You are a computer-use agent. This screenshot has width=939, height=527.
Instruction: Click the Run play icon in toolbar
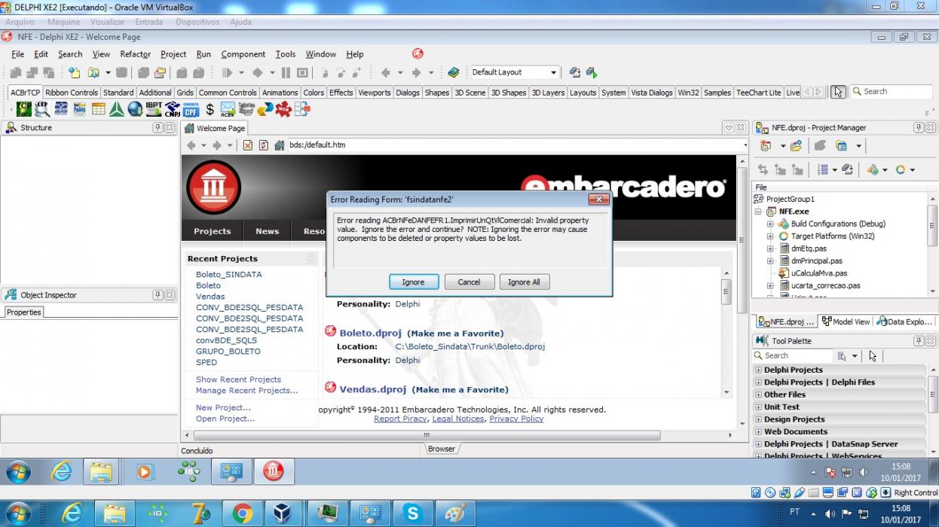coord(227,73)
